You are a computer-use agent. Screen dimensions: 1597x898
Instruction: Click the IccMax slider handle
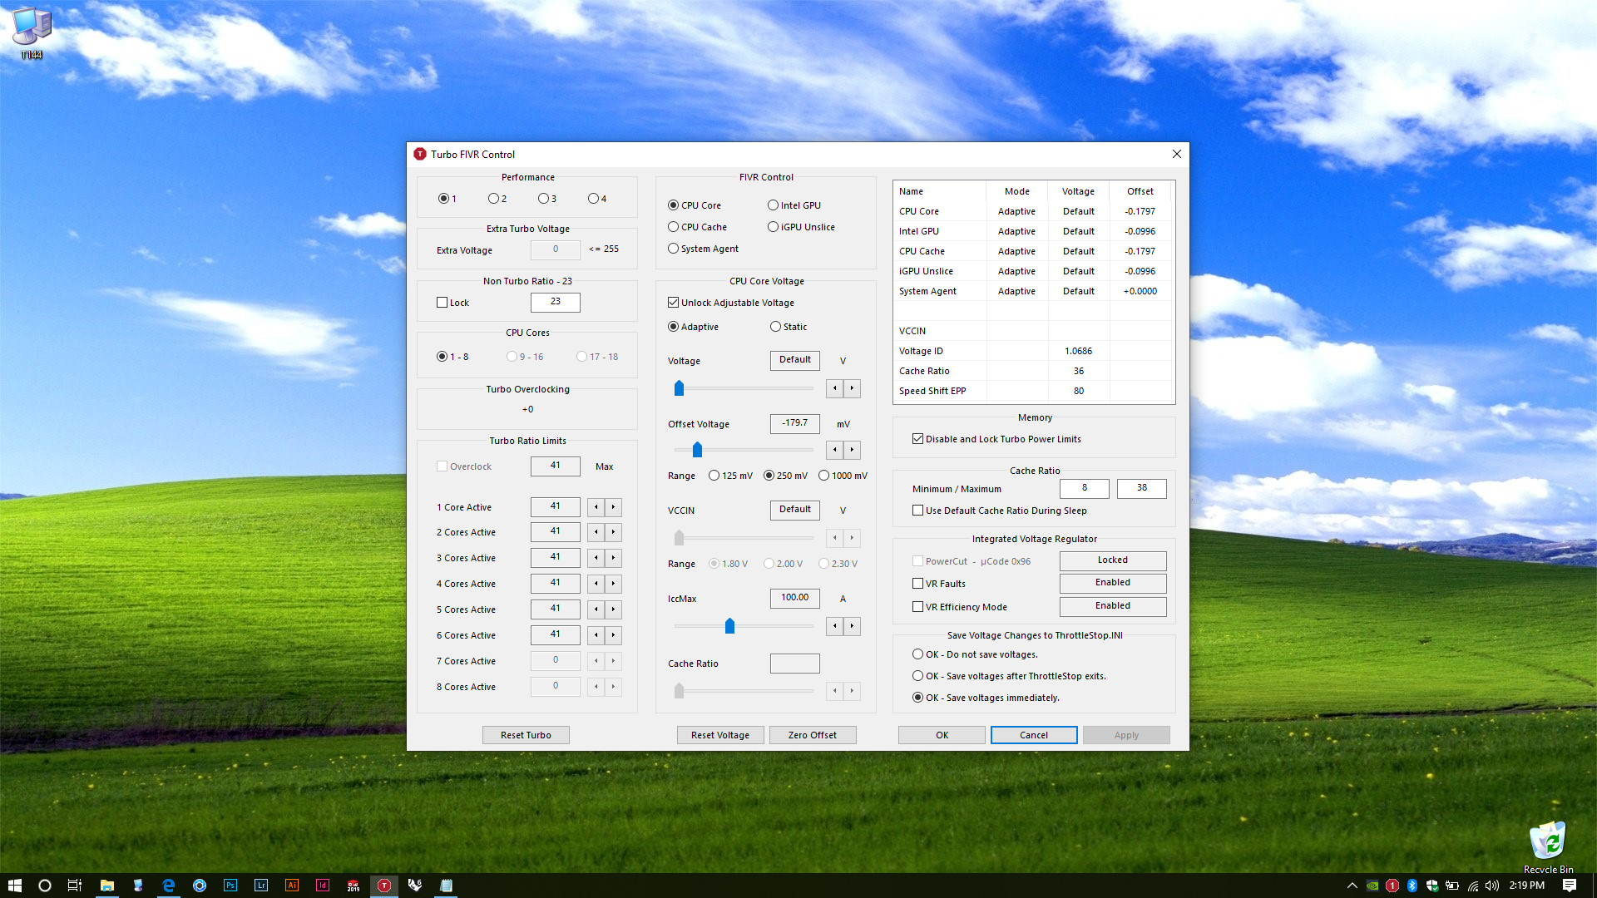pos(729,626)
